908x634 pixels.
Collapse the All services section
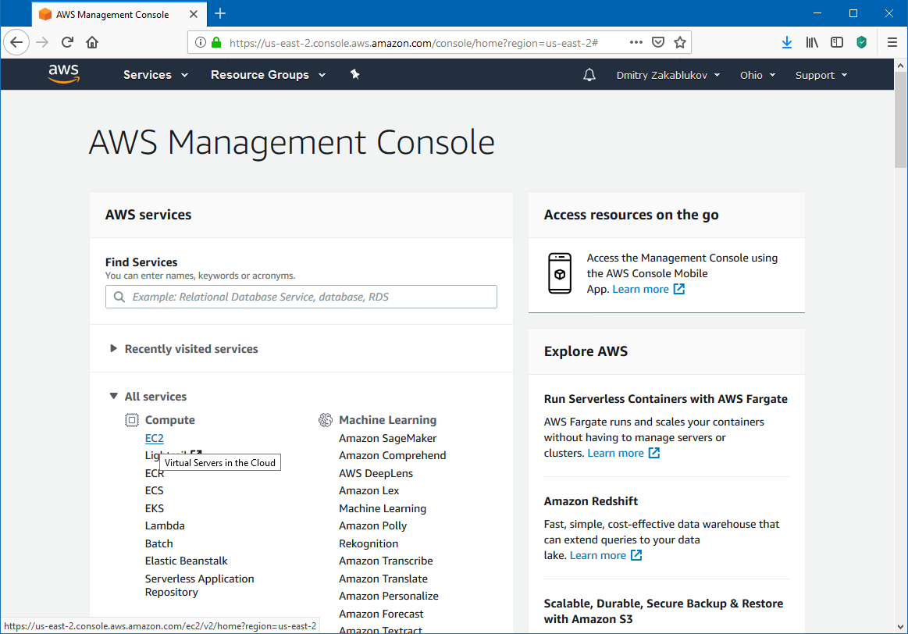[x=149, y=396]
